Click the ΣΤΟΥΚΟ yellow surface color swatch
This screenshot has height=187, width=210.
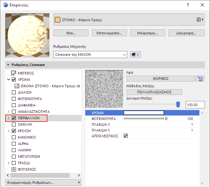point(57,20)
